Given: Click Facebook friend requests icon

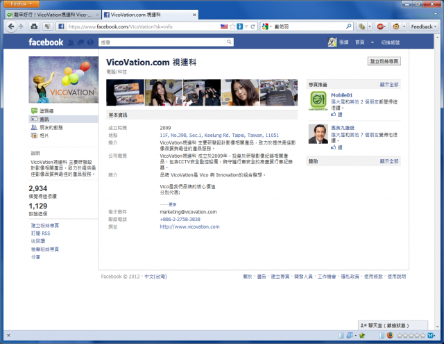Looking at the screenshot, I should (71, 42).
